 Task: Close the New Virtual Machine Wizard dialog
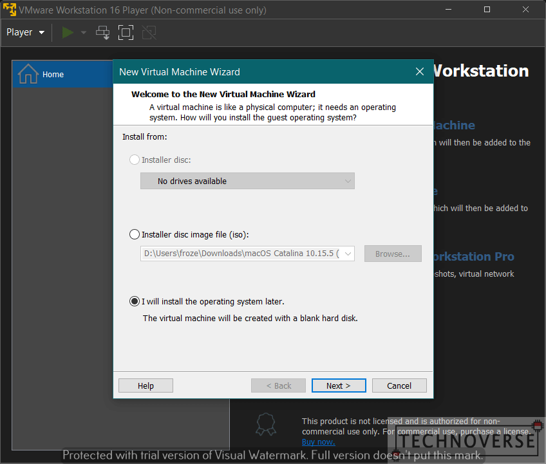click(420, 71)
